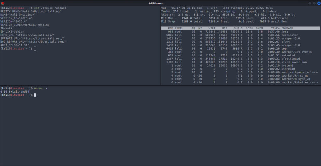
Task: Select the vmtoolsd process row
Action: pos(241,55)
